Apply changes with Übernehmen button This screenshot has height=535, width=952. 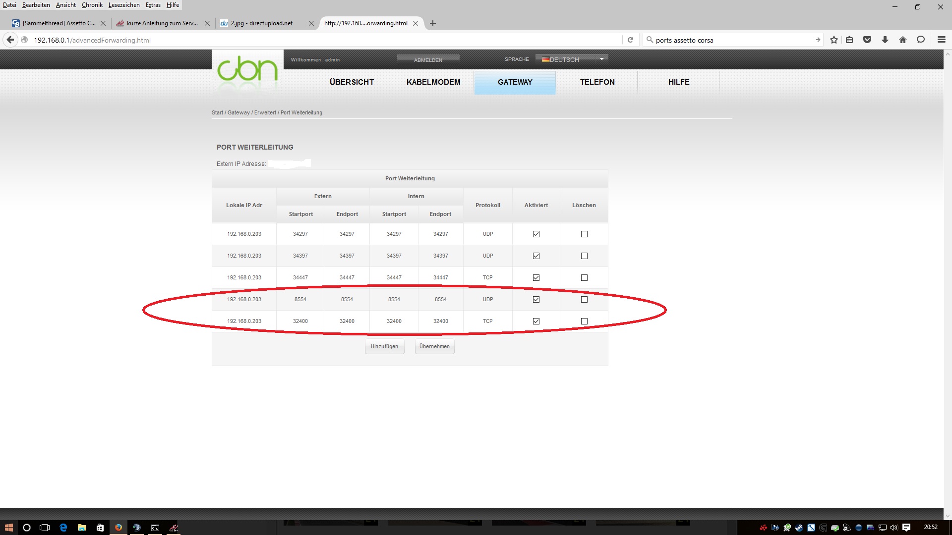(434, 347)
